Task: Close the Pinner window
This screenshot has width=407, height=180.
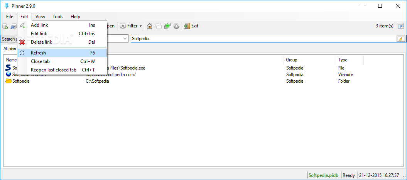Action: pos(398,6)
